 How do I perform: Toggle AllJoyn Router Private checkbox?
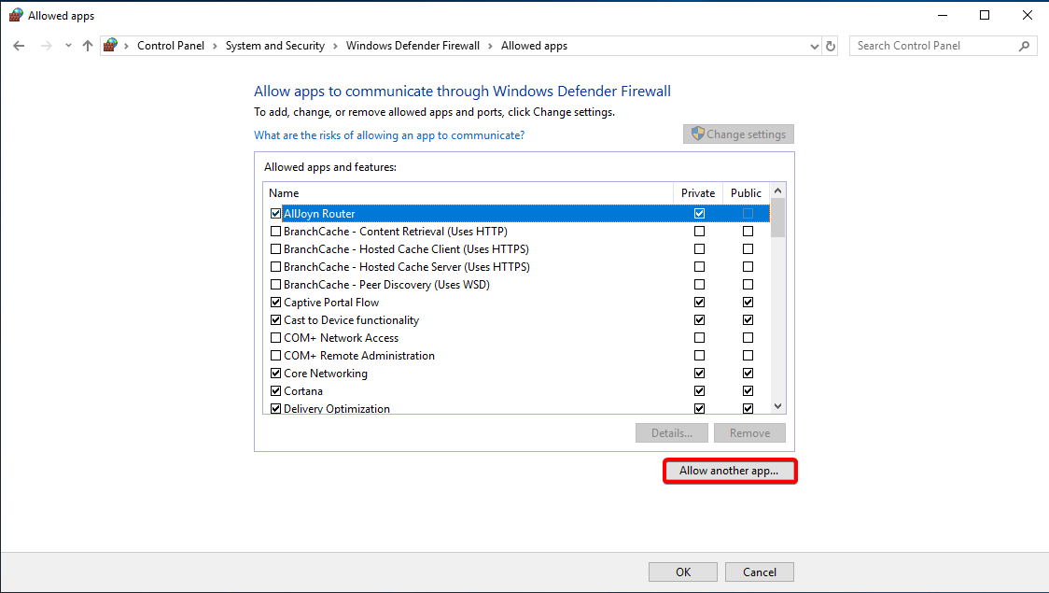(699, 214)
